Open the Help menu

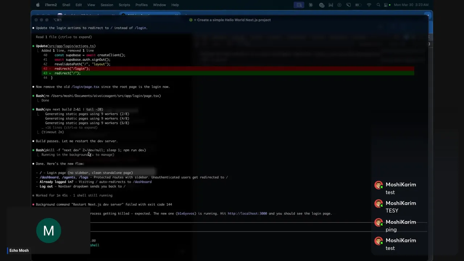[175, 5]
